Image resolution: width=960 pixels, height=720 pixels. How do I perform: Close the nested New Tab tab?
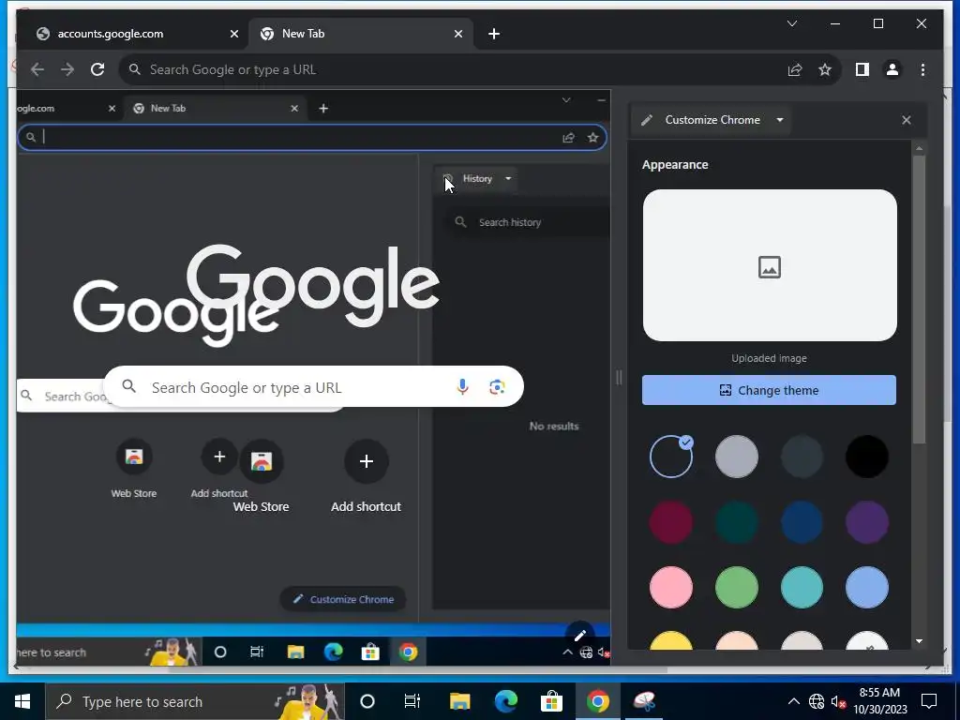click(x=294, y=109)
